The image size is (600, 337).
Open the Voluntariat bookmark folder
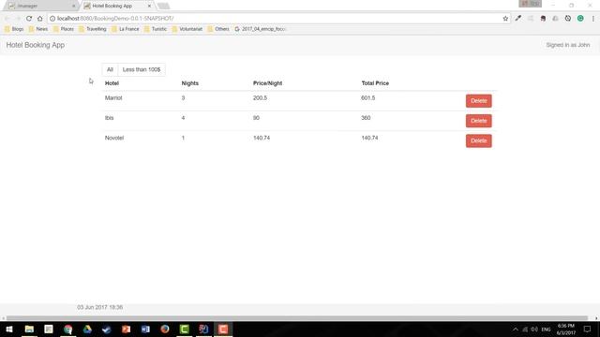click(187, 29)
